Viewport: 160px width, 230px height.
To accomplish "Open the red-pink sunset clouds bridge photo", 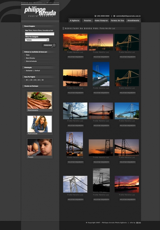I will click(x=127, y=184).
